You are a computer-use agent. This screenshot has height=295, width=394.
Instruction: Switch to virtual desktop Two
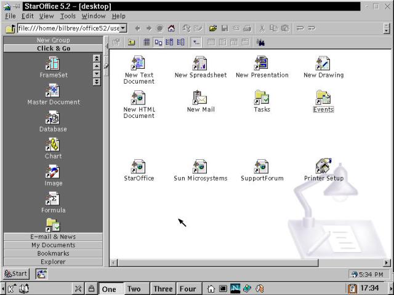tap(134, 289)
